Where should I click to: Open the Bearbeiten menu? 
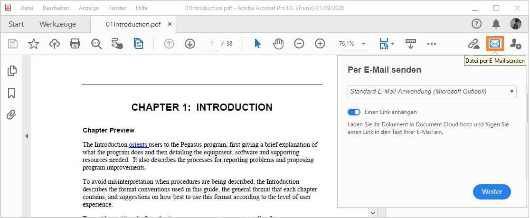pyautogui.click(x=56, y=8)
